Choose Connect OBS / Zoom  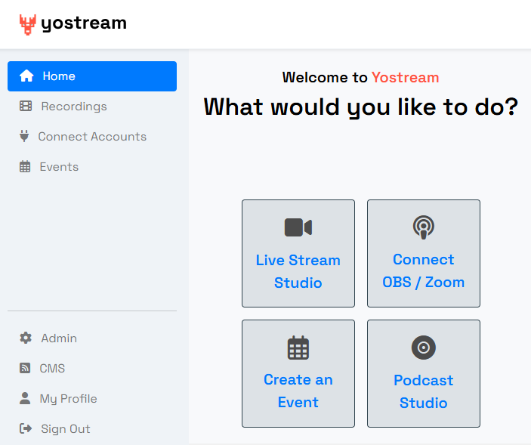coord(423,271)
